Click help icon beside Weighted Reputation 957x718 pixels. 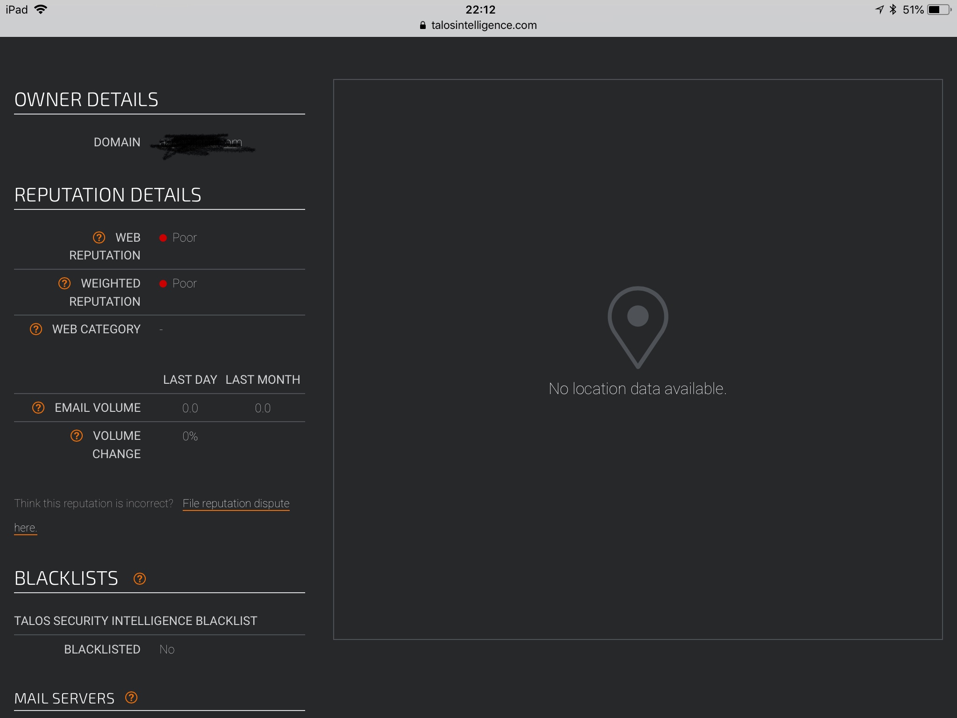(x=64, y=283)
